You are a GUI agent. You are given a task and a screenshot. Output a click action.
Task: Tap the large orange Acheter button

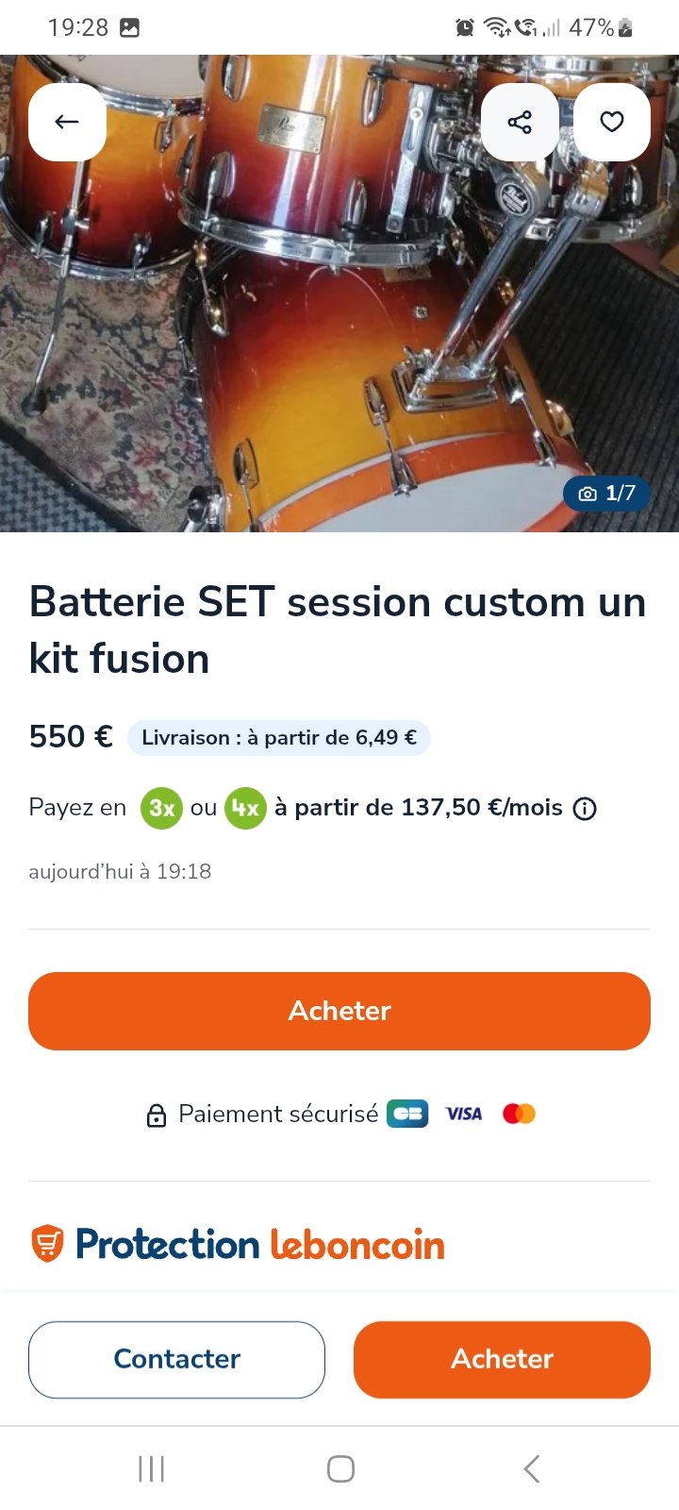339,1011
